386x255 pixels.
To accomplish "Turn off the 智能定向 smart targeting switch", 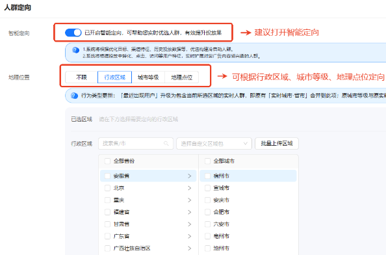I will click(x=73, y=33).
